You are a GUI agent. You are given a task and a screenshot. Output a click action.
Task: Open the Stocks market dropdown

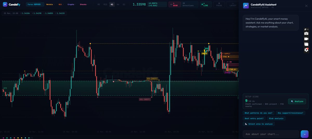(84, 4)
